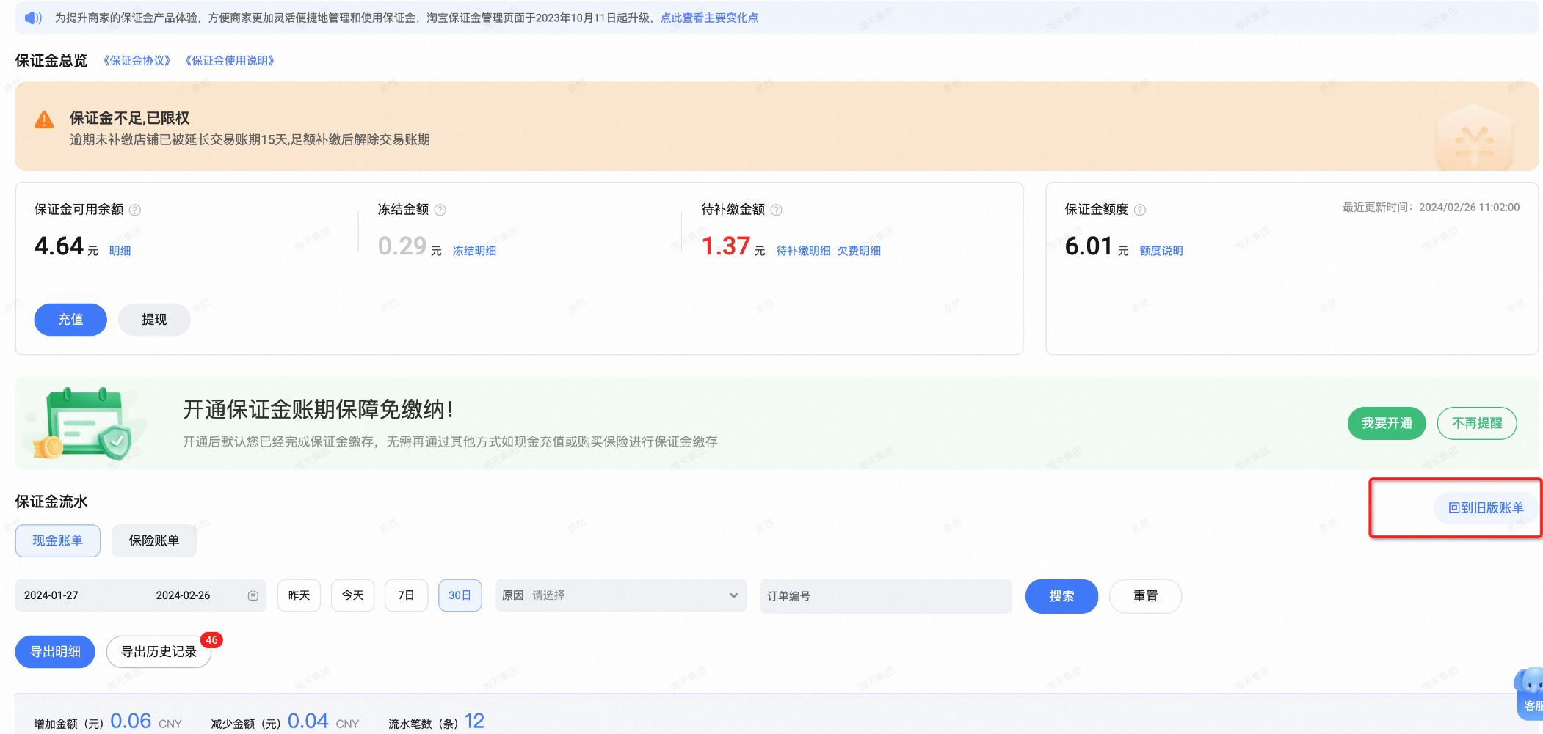Viewport: 1543px width, 734px height.
Task: Click help icon beside 冻结金额
Action: coord(440,210)
